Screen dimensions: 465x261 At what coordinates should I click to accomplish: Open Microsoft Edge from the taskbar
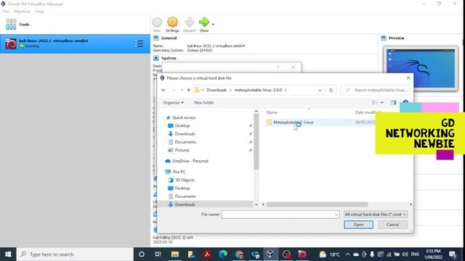tap(223, 254)
